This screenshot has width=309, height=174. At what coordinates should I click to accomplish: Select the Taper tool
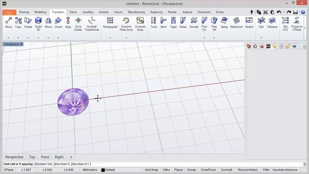click(x=173, y=23)
